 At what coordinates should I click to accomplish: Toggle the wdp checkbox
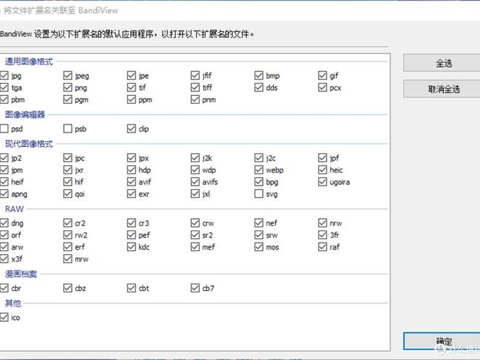pos(195,170)
